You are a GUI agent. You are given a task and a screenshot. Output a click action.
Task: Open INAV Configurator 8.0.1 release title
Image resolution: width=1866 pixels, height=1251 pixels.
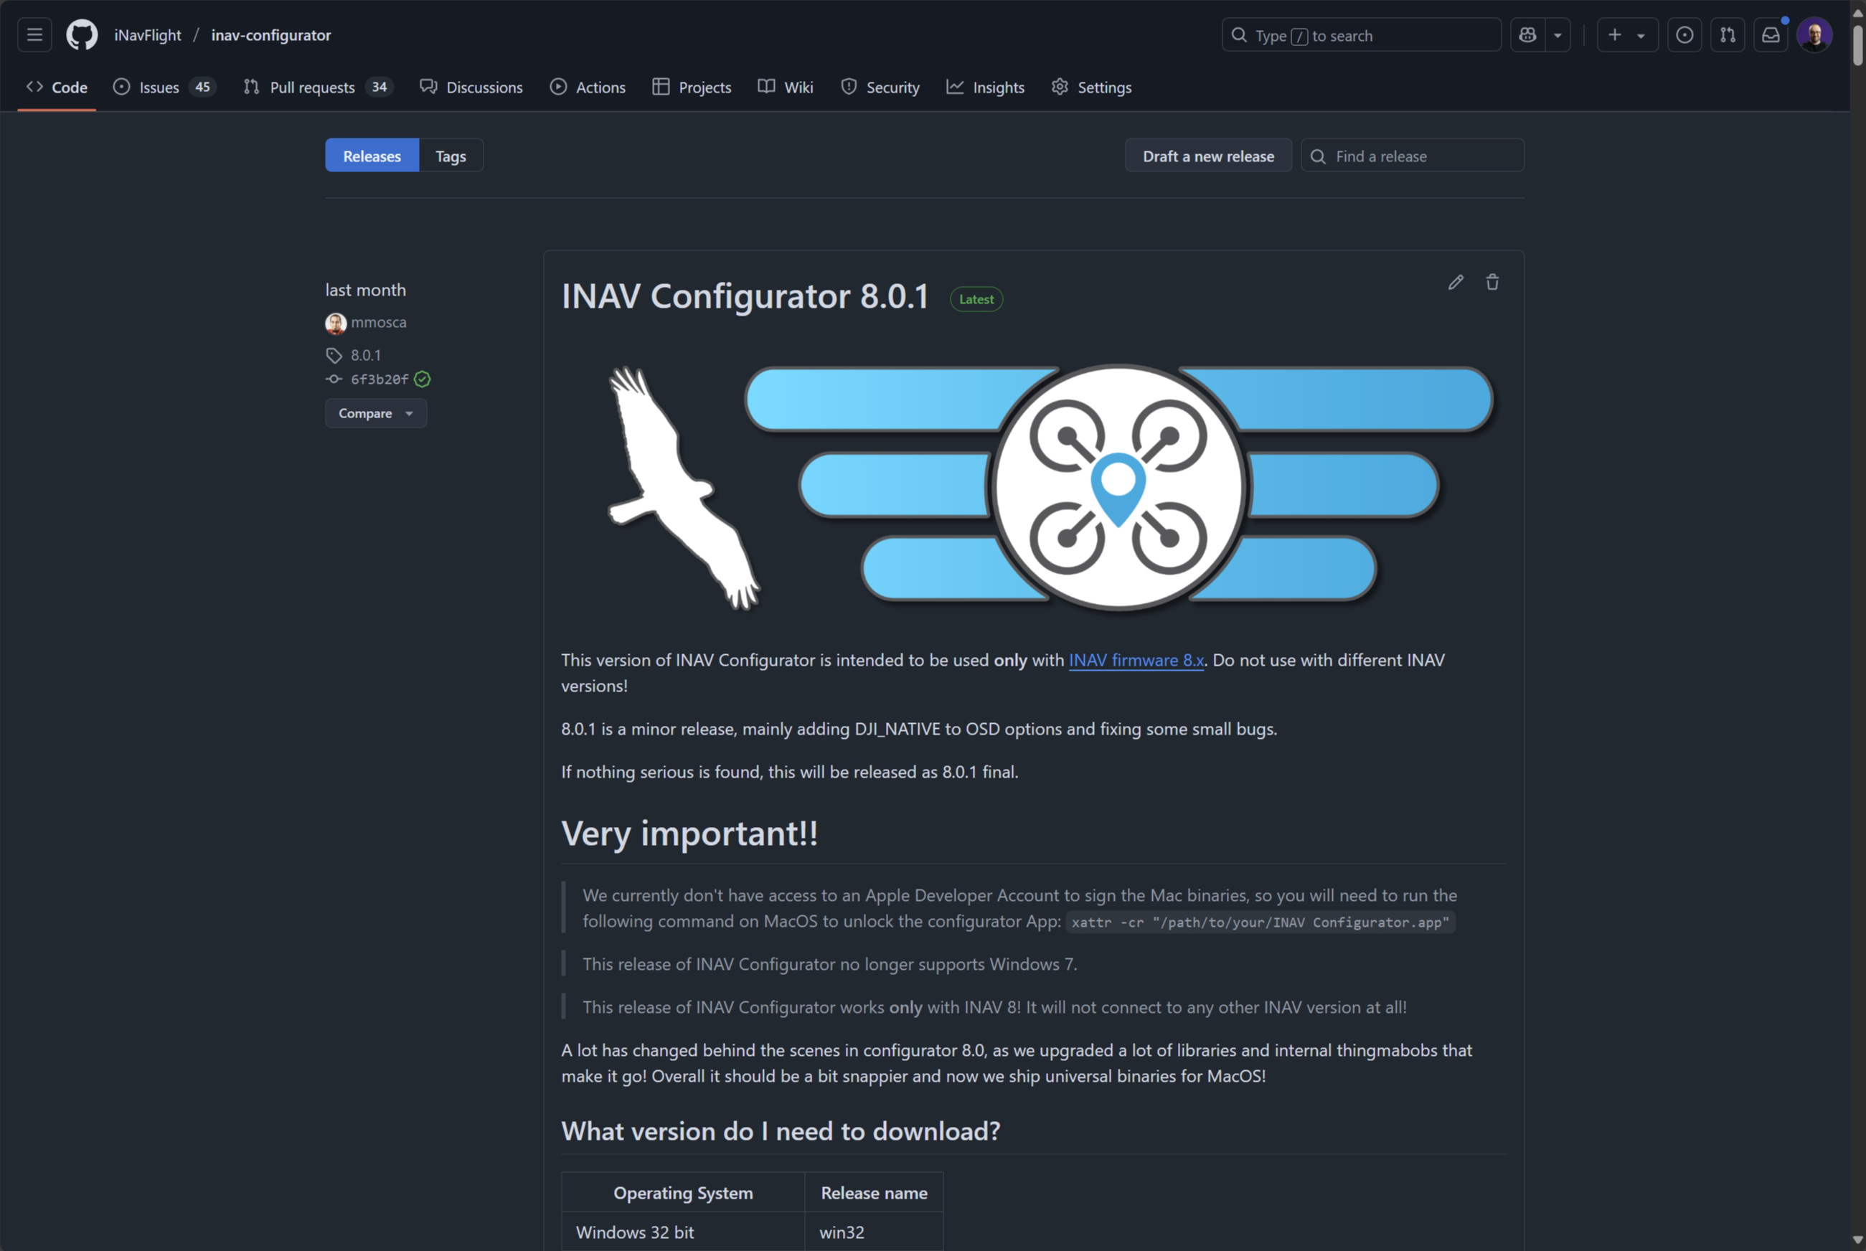[745, 296]
